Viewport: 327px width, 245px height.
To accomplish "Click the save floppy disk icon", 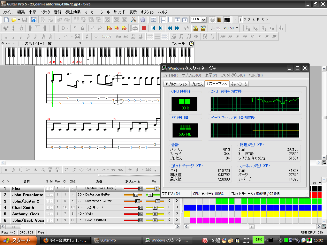I will 25,20.
